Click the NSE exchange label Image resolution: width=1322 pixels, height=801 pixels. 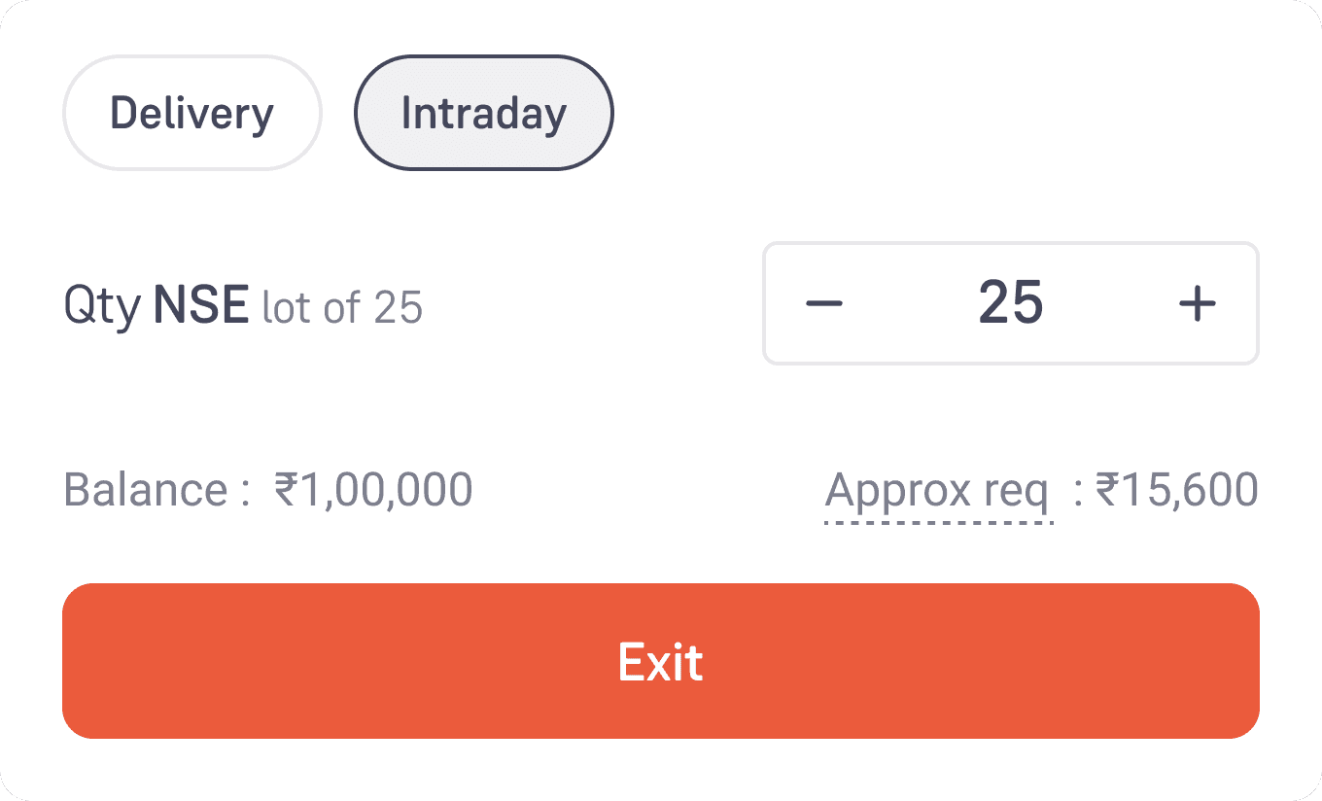[201, 306]
